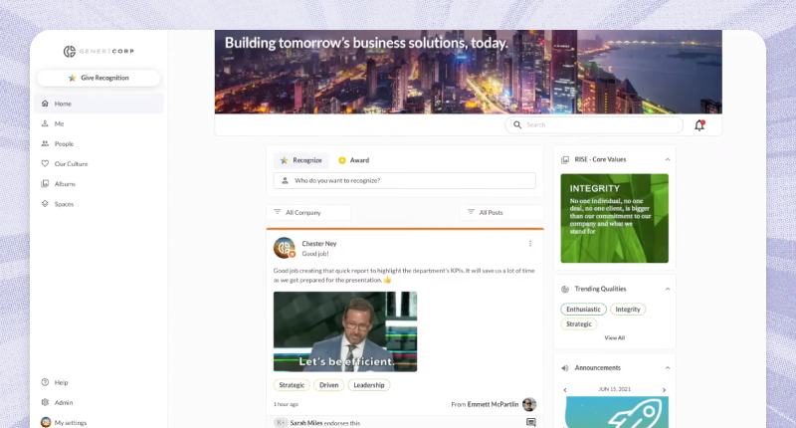Click the Give Recognition button
This screenshot has width=796, height=428.
[99, 78]
